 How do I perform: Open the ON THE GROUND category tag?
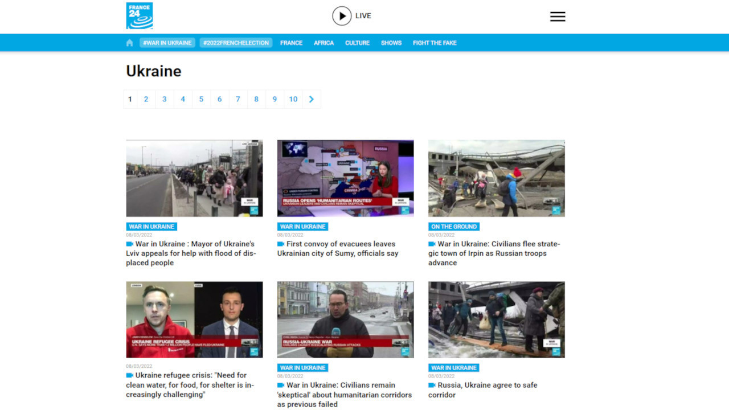pos(454,227)
